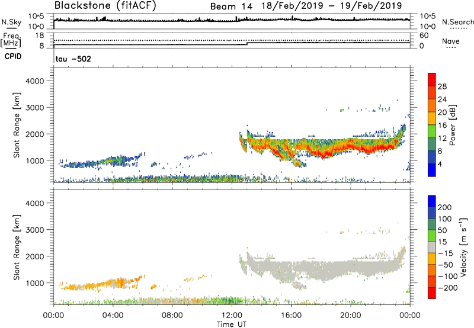Click the 'N.Search' legend label
Image resolution: width=474 pixels, height=328 pixels.
tap(457, 22)
